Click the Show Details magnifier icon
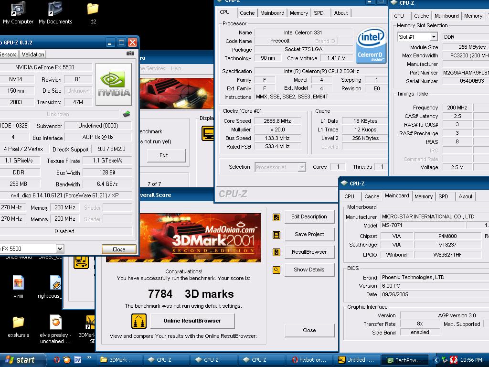The height and width of the screenshot is (367, 489). point(276,270)
